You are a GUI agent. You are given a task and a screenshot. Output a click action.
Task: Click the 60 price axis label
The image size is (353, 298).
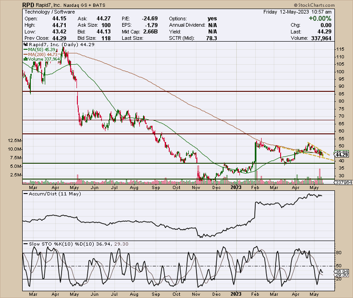point(342,131)
